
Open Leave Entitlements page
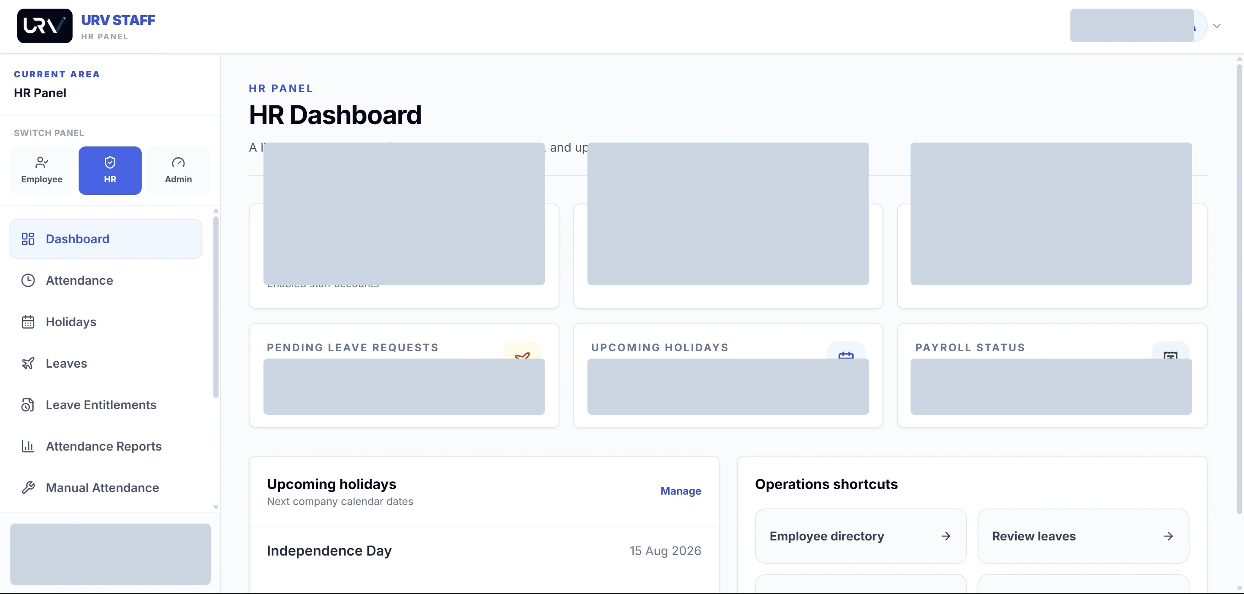point(106,405)
